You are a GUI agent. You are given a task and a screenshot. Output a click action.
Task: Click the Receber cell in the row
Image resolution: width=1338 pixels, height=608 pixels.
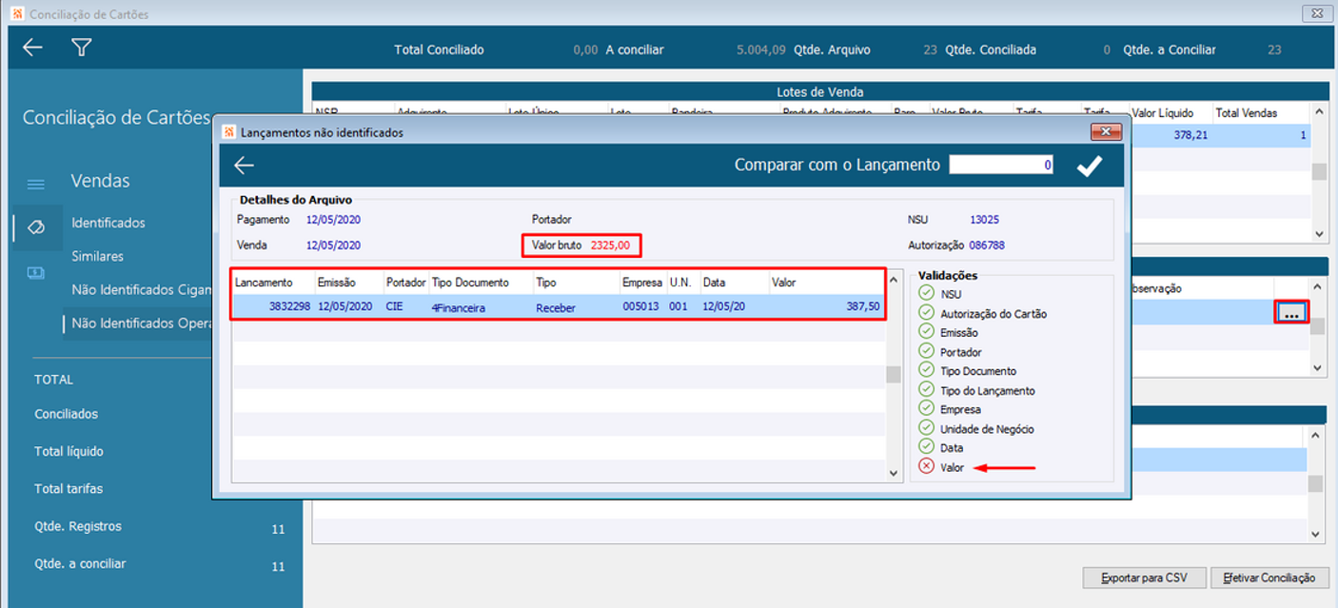[x=556, y=307]
